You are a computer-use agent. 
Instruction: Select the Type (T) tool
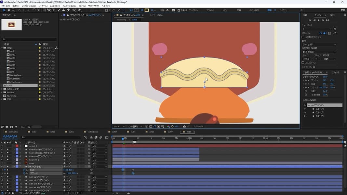coord(53,10)
